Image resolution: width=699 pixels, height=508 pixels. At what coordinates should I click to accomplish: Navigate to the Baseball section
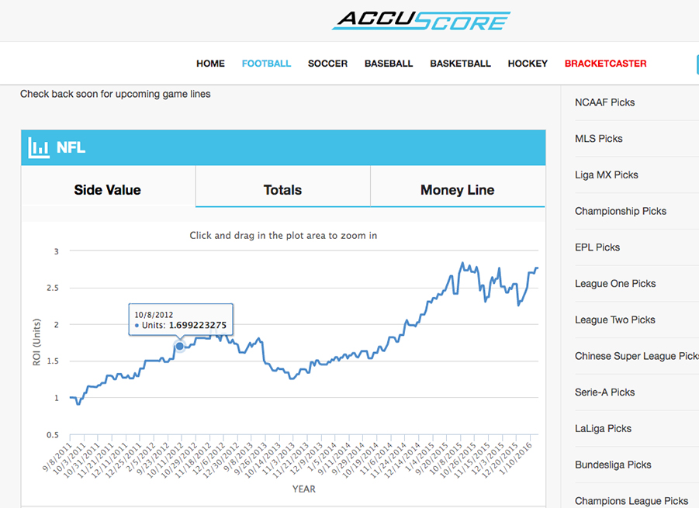tap(389, 64)
